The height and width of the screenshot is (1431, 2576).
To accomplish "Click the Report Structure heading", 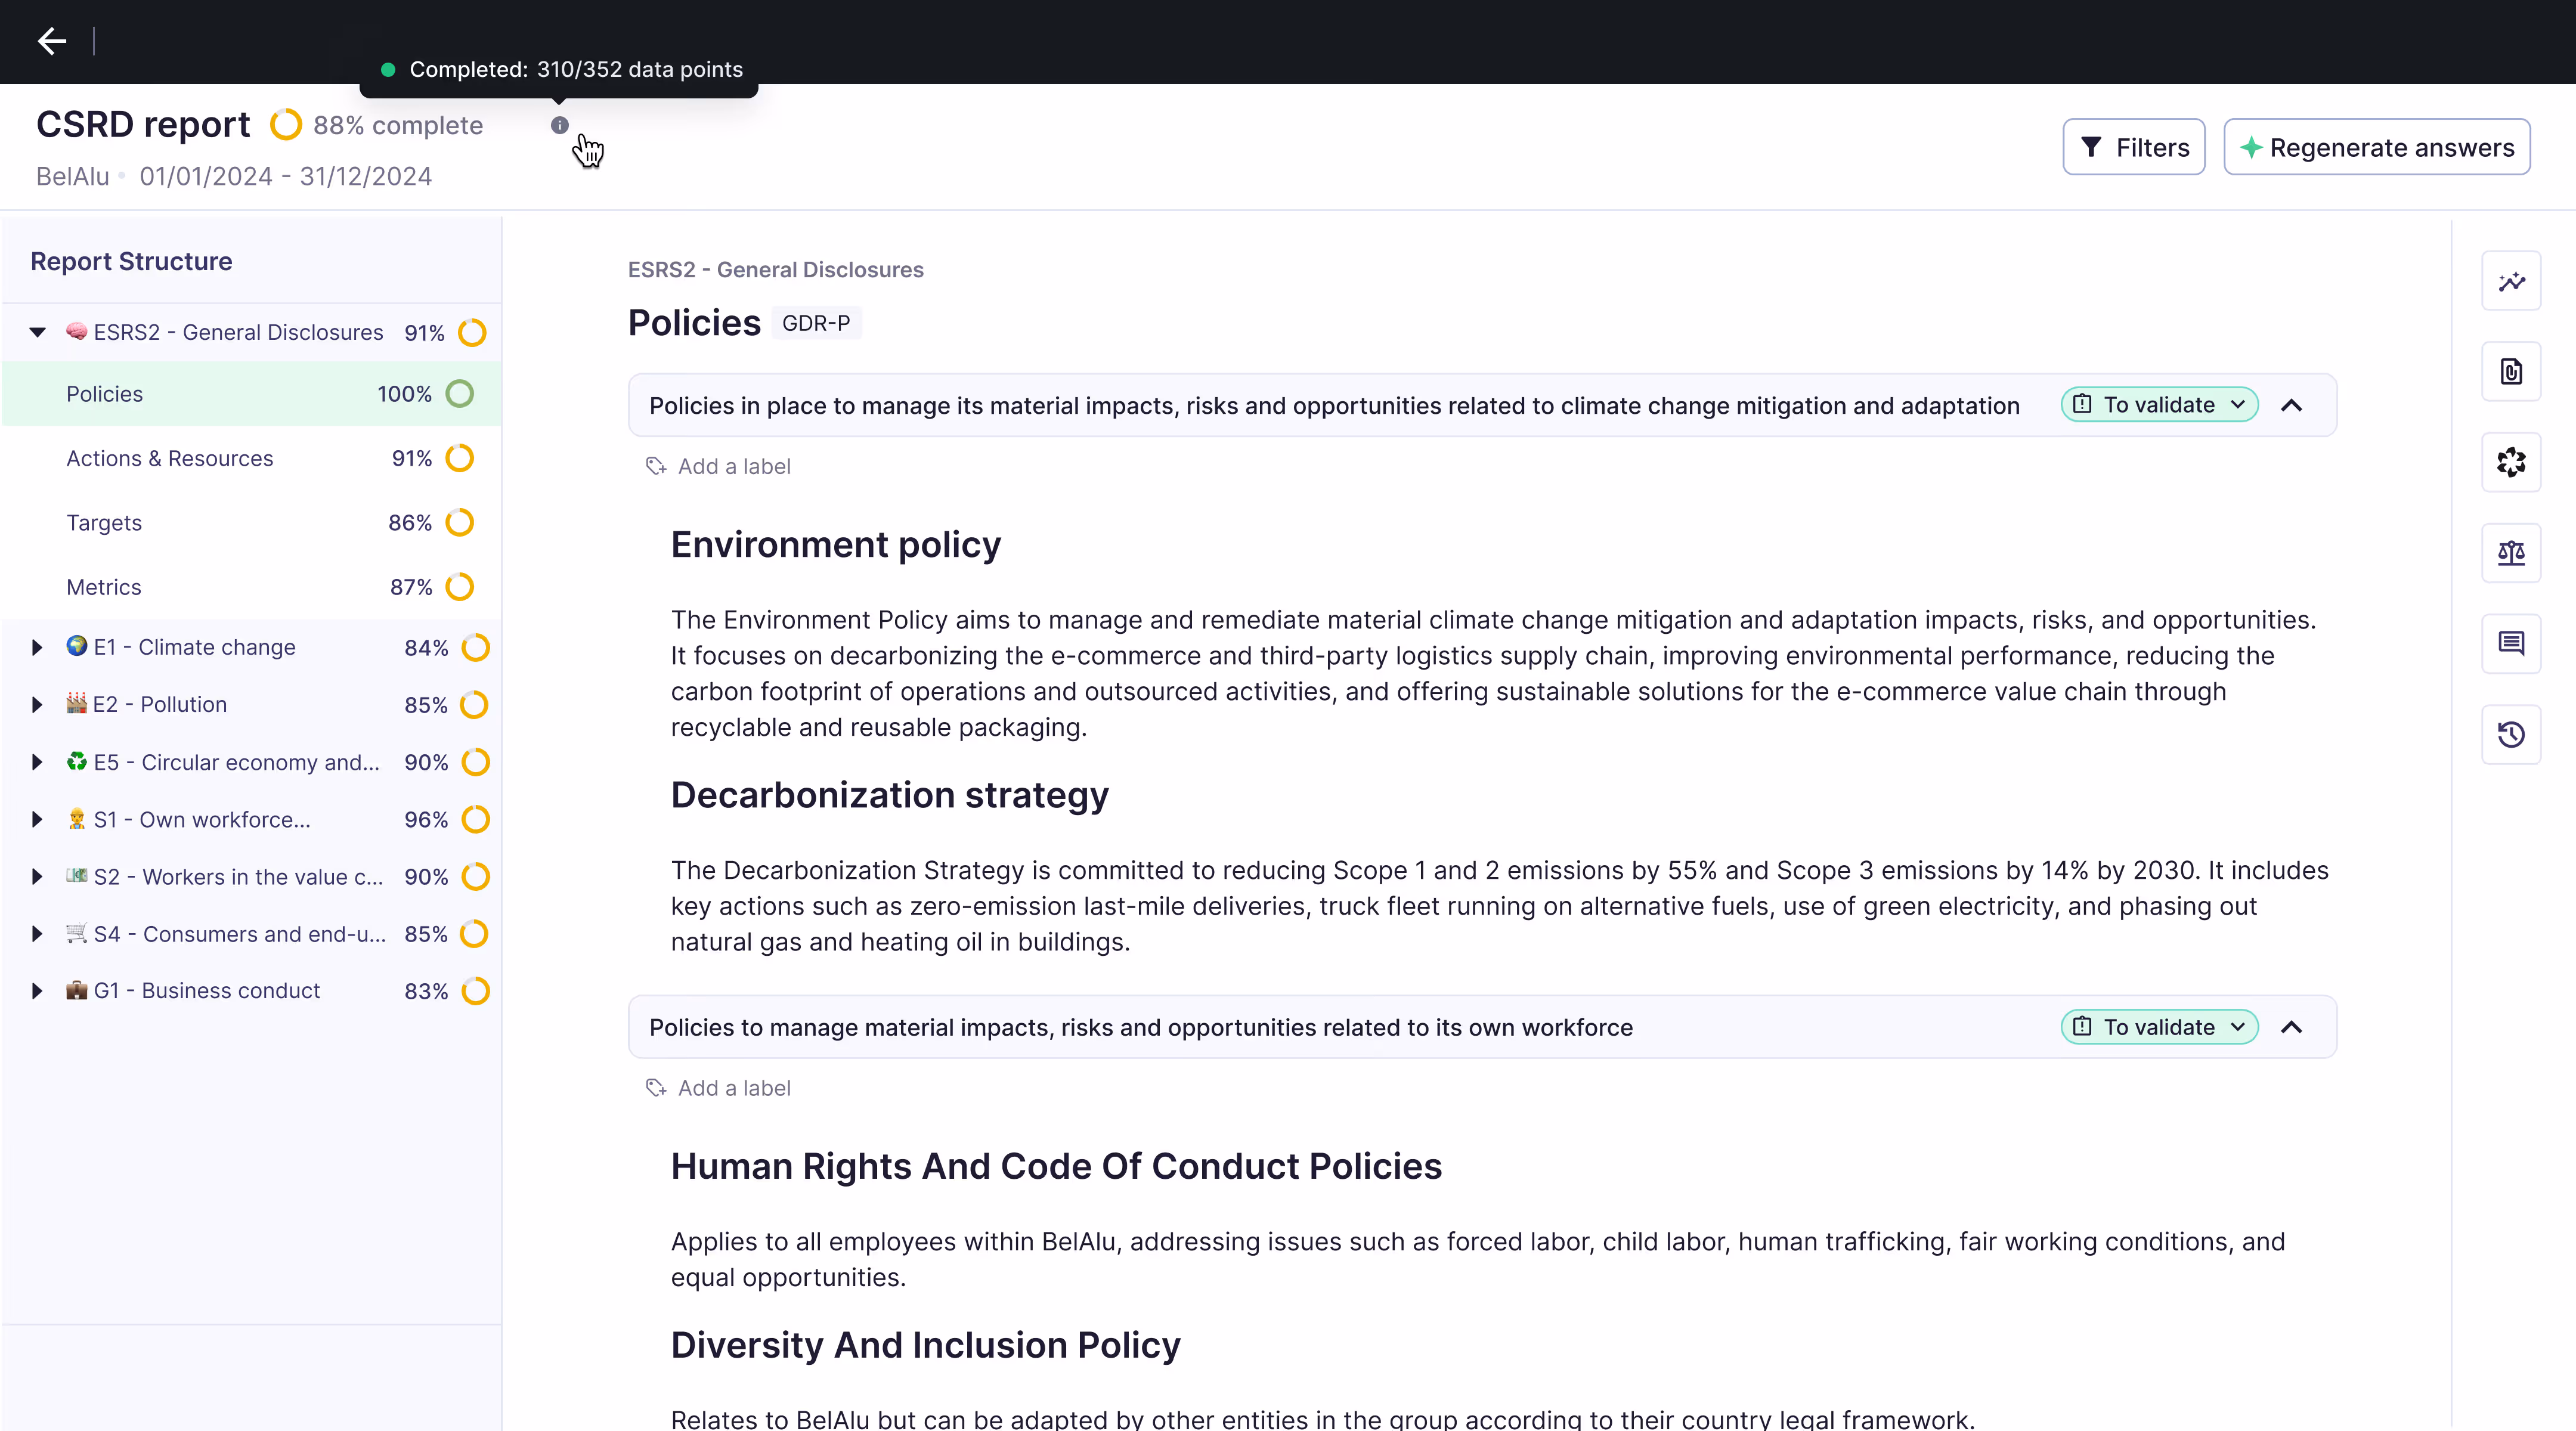I will pyautogui.click(x=131, y=261).
